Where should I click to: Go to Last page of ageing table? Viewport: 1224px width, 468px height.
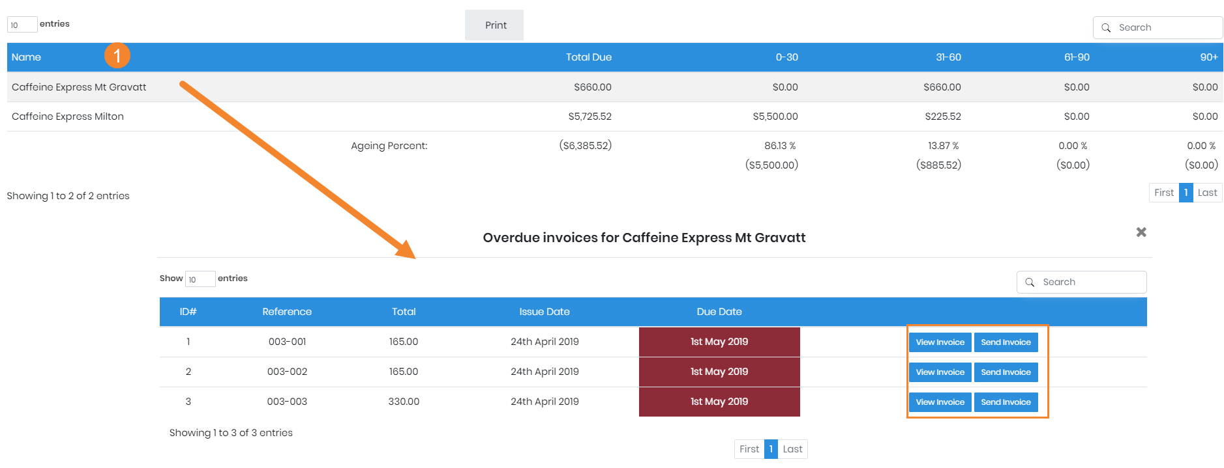(x=1207, y=193)
